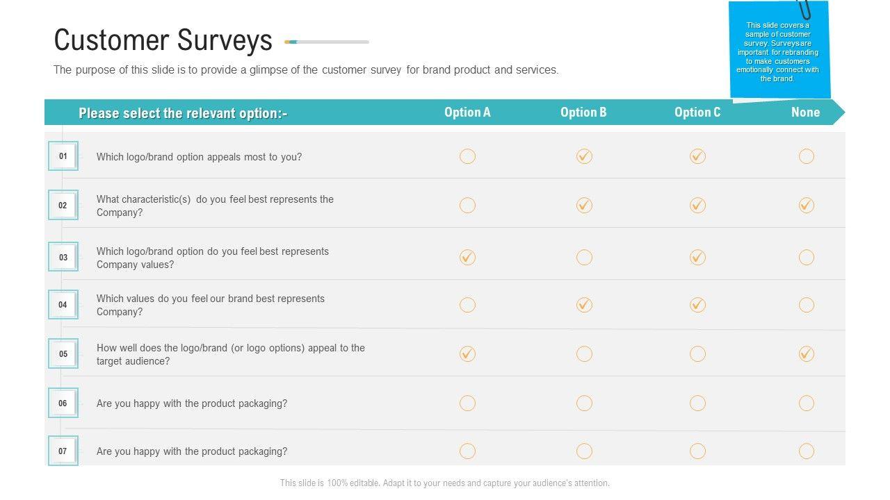
Task: Click the 06 number badge
Action: coord(63,403)
